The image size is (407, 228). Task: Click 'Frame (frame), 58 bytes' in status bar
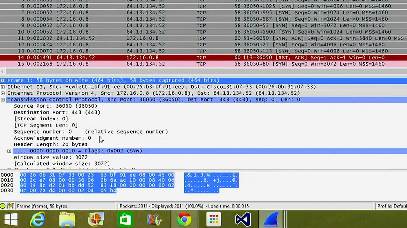42,206
